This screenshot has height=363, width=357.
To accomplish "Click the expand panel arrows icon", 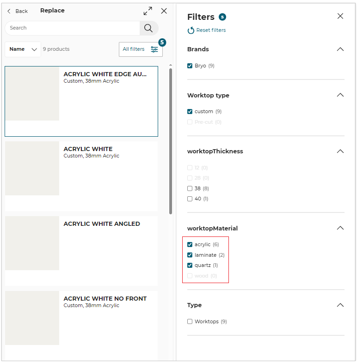I will coord(148,11).
